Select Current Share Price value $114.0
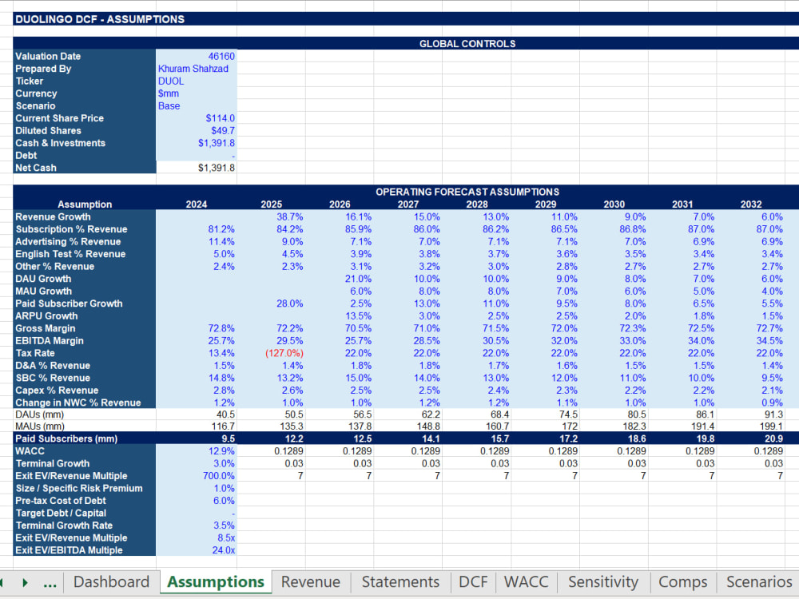 [197, 118]
